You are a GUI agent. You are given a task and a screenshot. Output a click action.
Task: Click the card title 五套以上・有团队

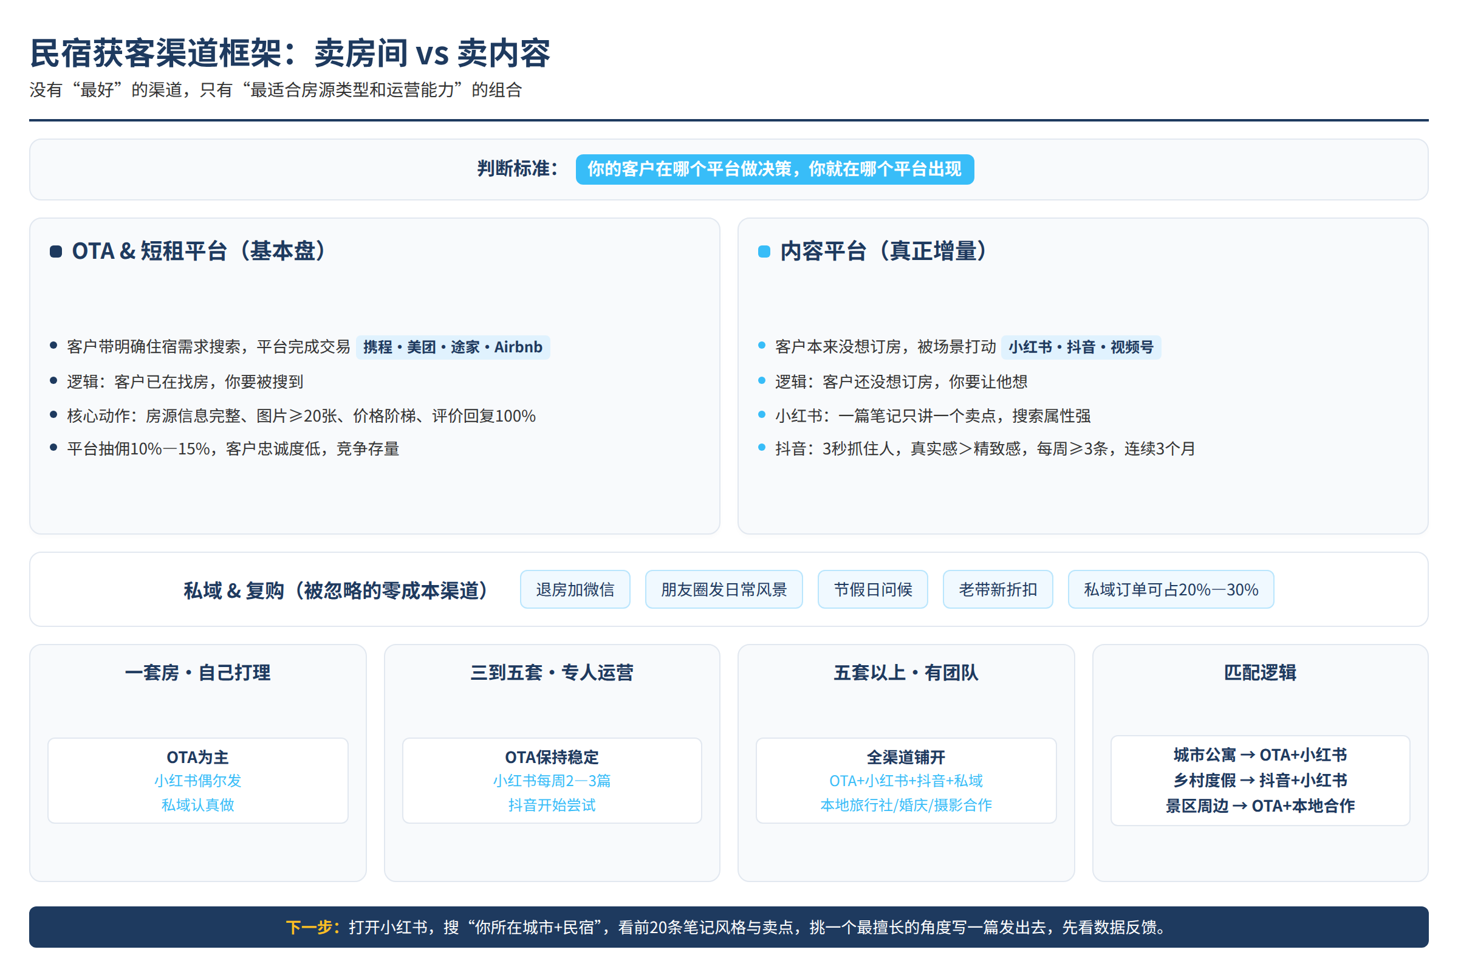tap(906, 673)
